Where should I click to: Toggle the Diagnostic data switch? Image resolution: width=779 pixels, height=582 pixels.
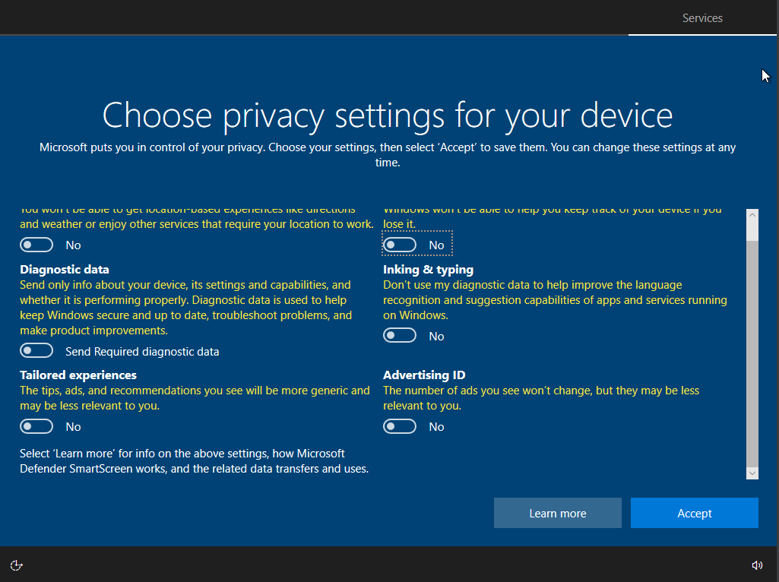[36, 351]
